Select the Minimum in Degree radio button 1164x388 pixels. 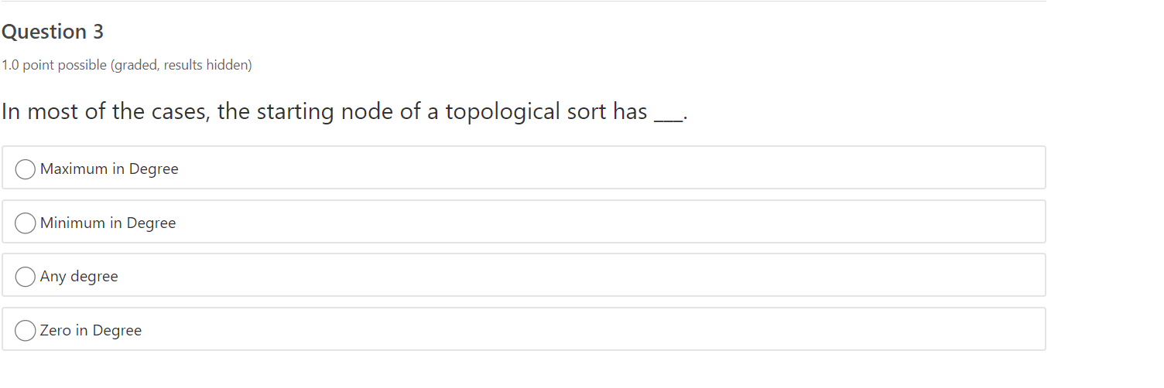tap(26, 223)
